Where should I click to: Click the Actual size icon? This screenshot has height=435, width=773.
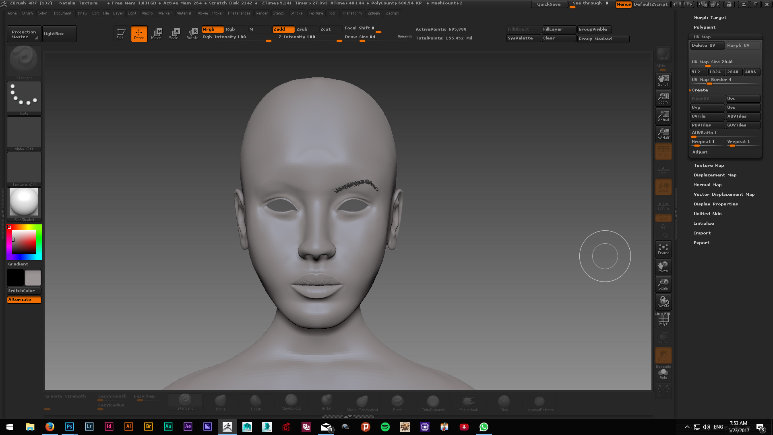[x=663, y=116]
